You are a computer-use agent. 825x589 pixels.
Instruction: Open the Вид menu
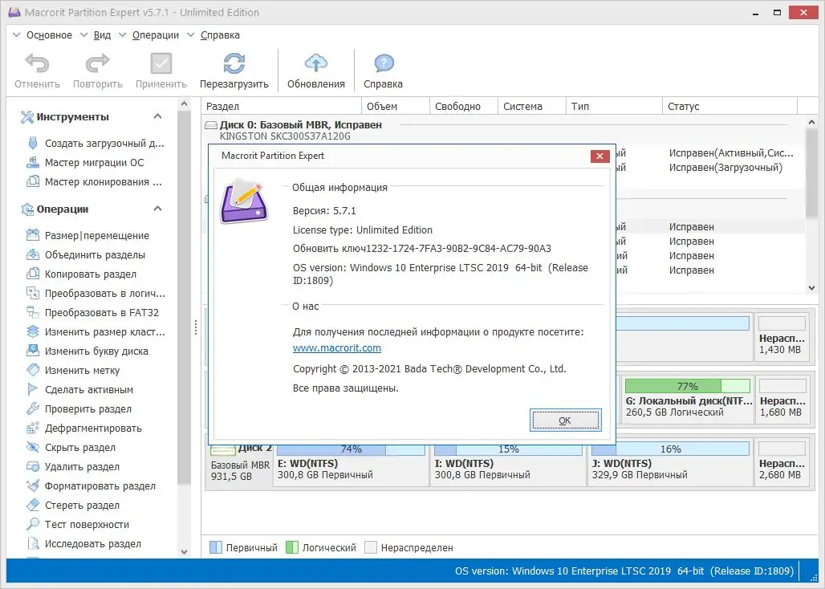[x=102, y=35]
